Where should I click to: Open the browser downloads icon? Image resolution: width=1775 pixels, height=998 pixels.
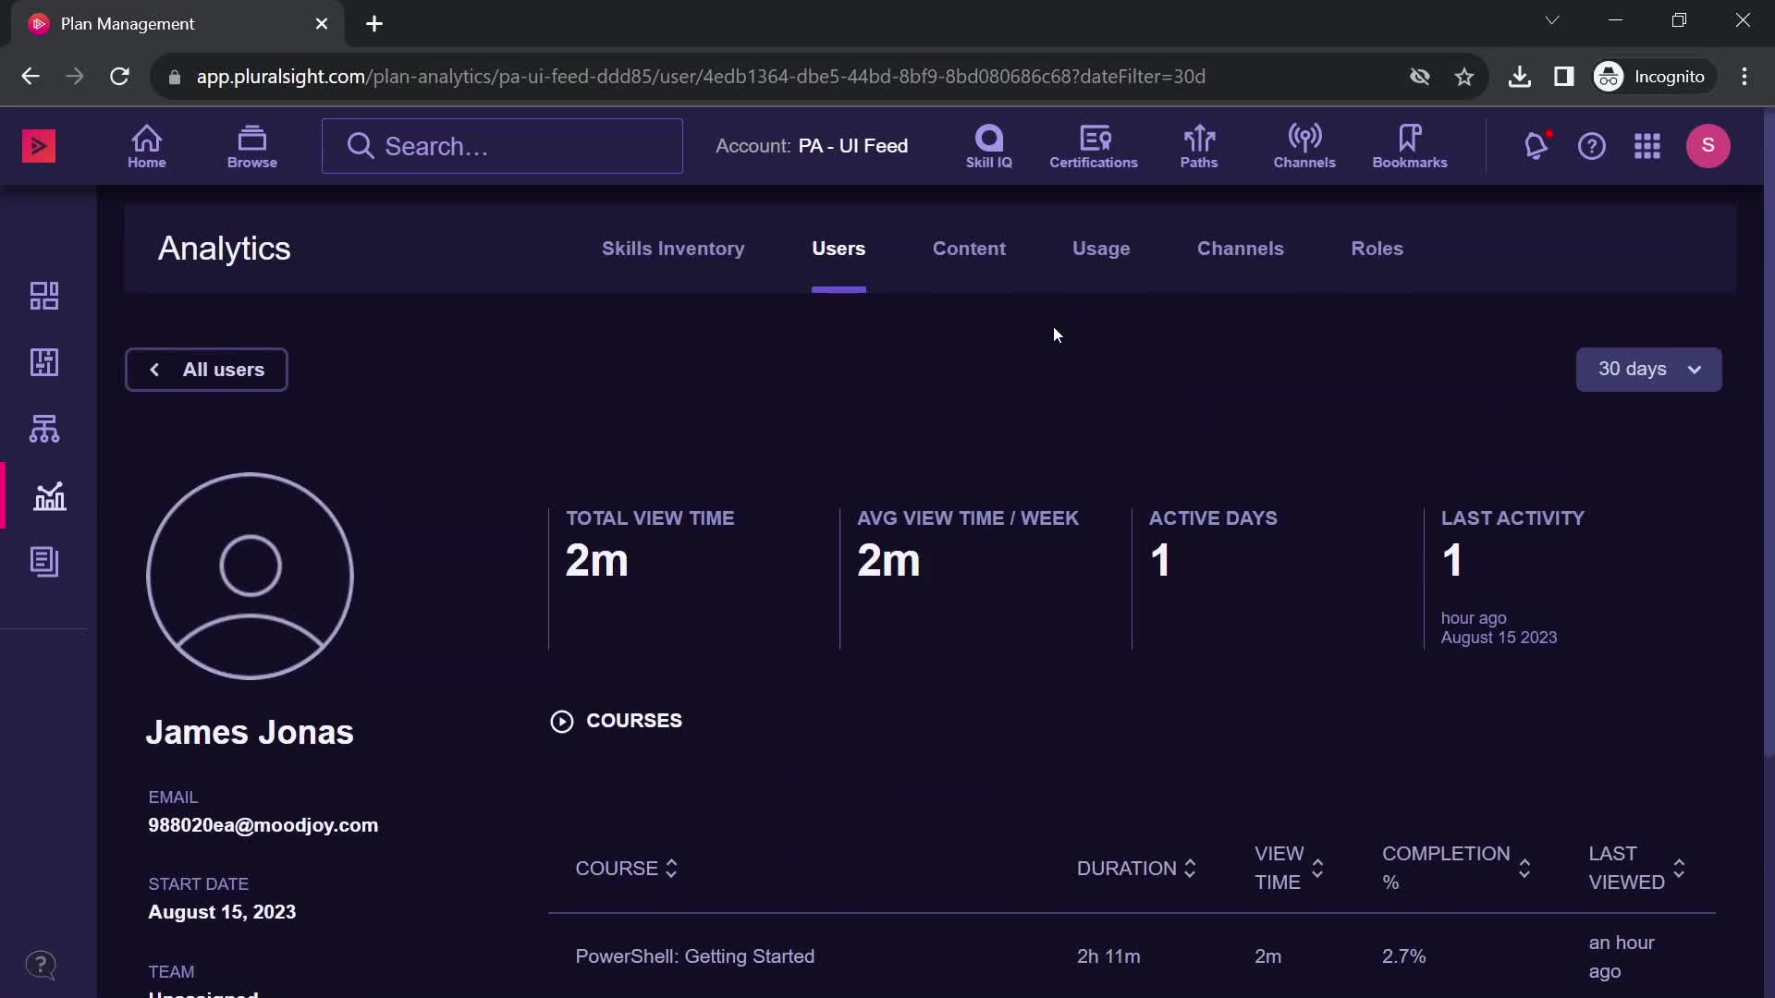pyautogui.click(x=1519, y=77)
